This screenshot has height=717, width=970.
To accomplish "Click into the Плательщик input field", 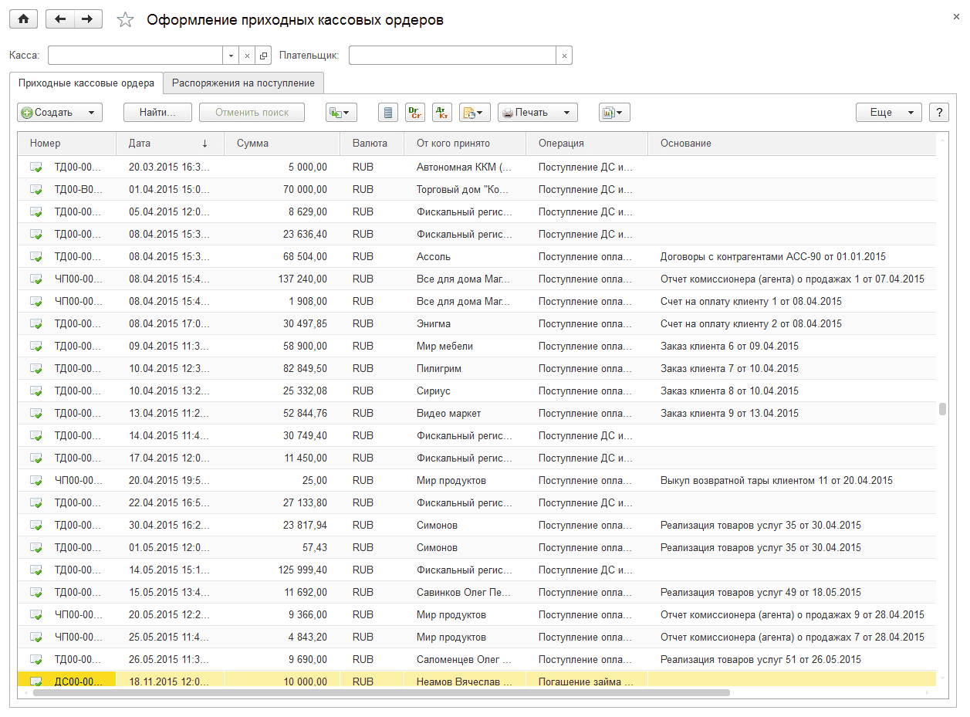I will tap(452, 56).
